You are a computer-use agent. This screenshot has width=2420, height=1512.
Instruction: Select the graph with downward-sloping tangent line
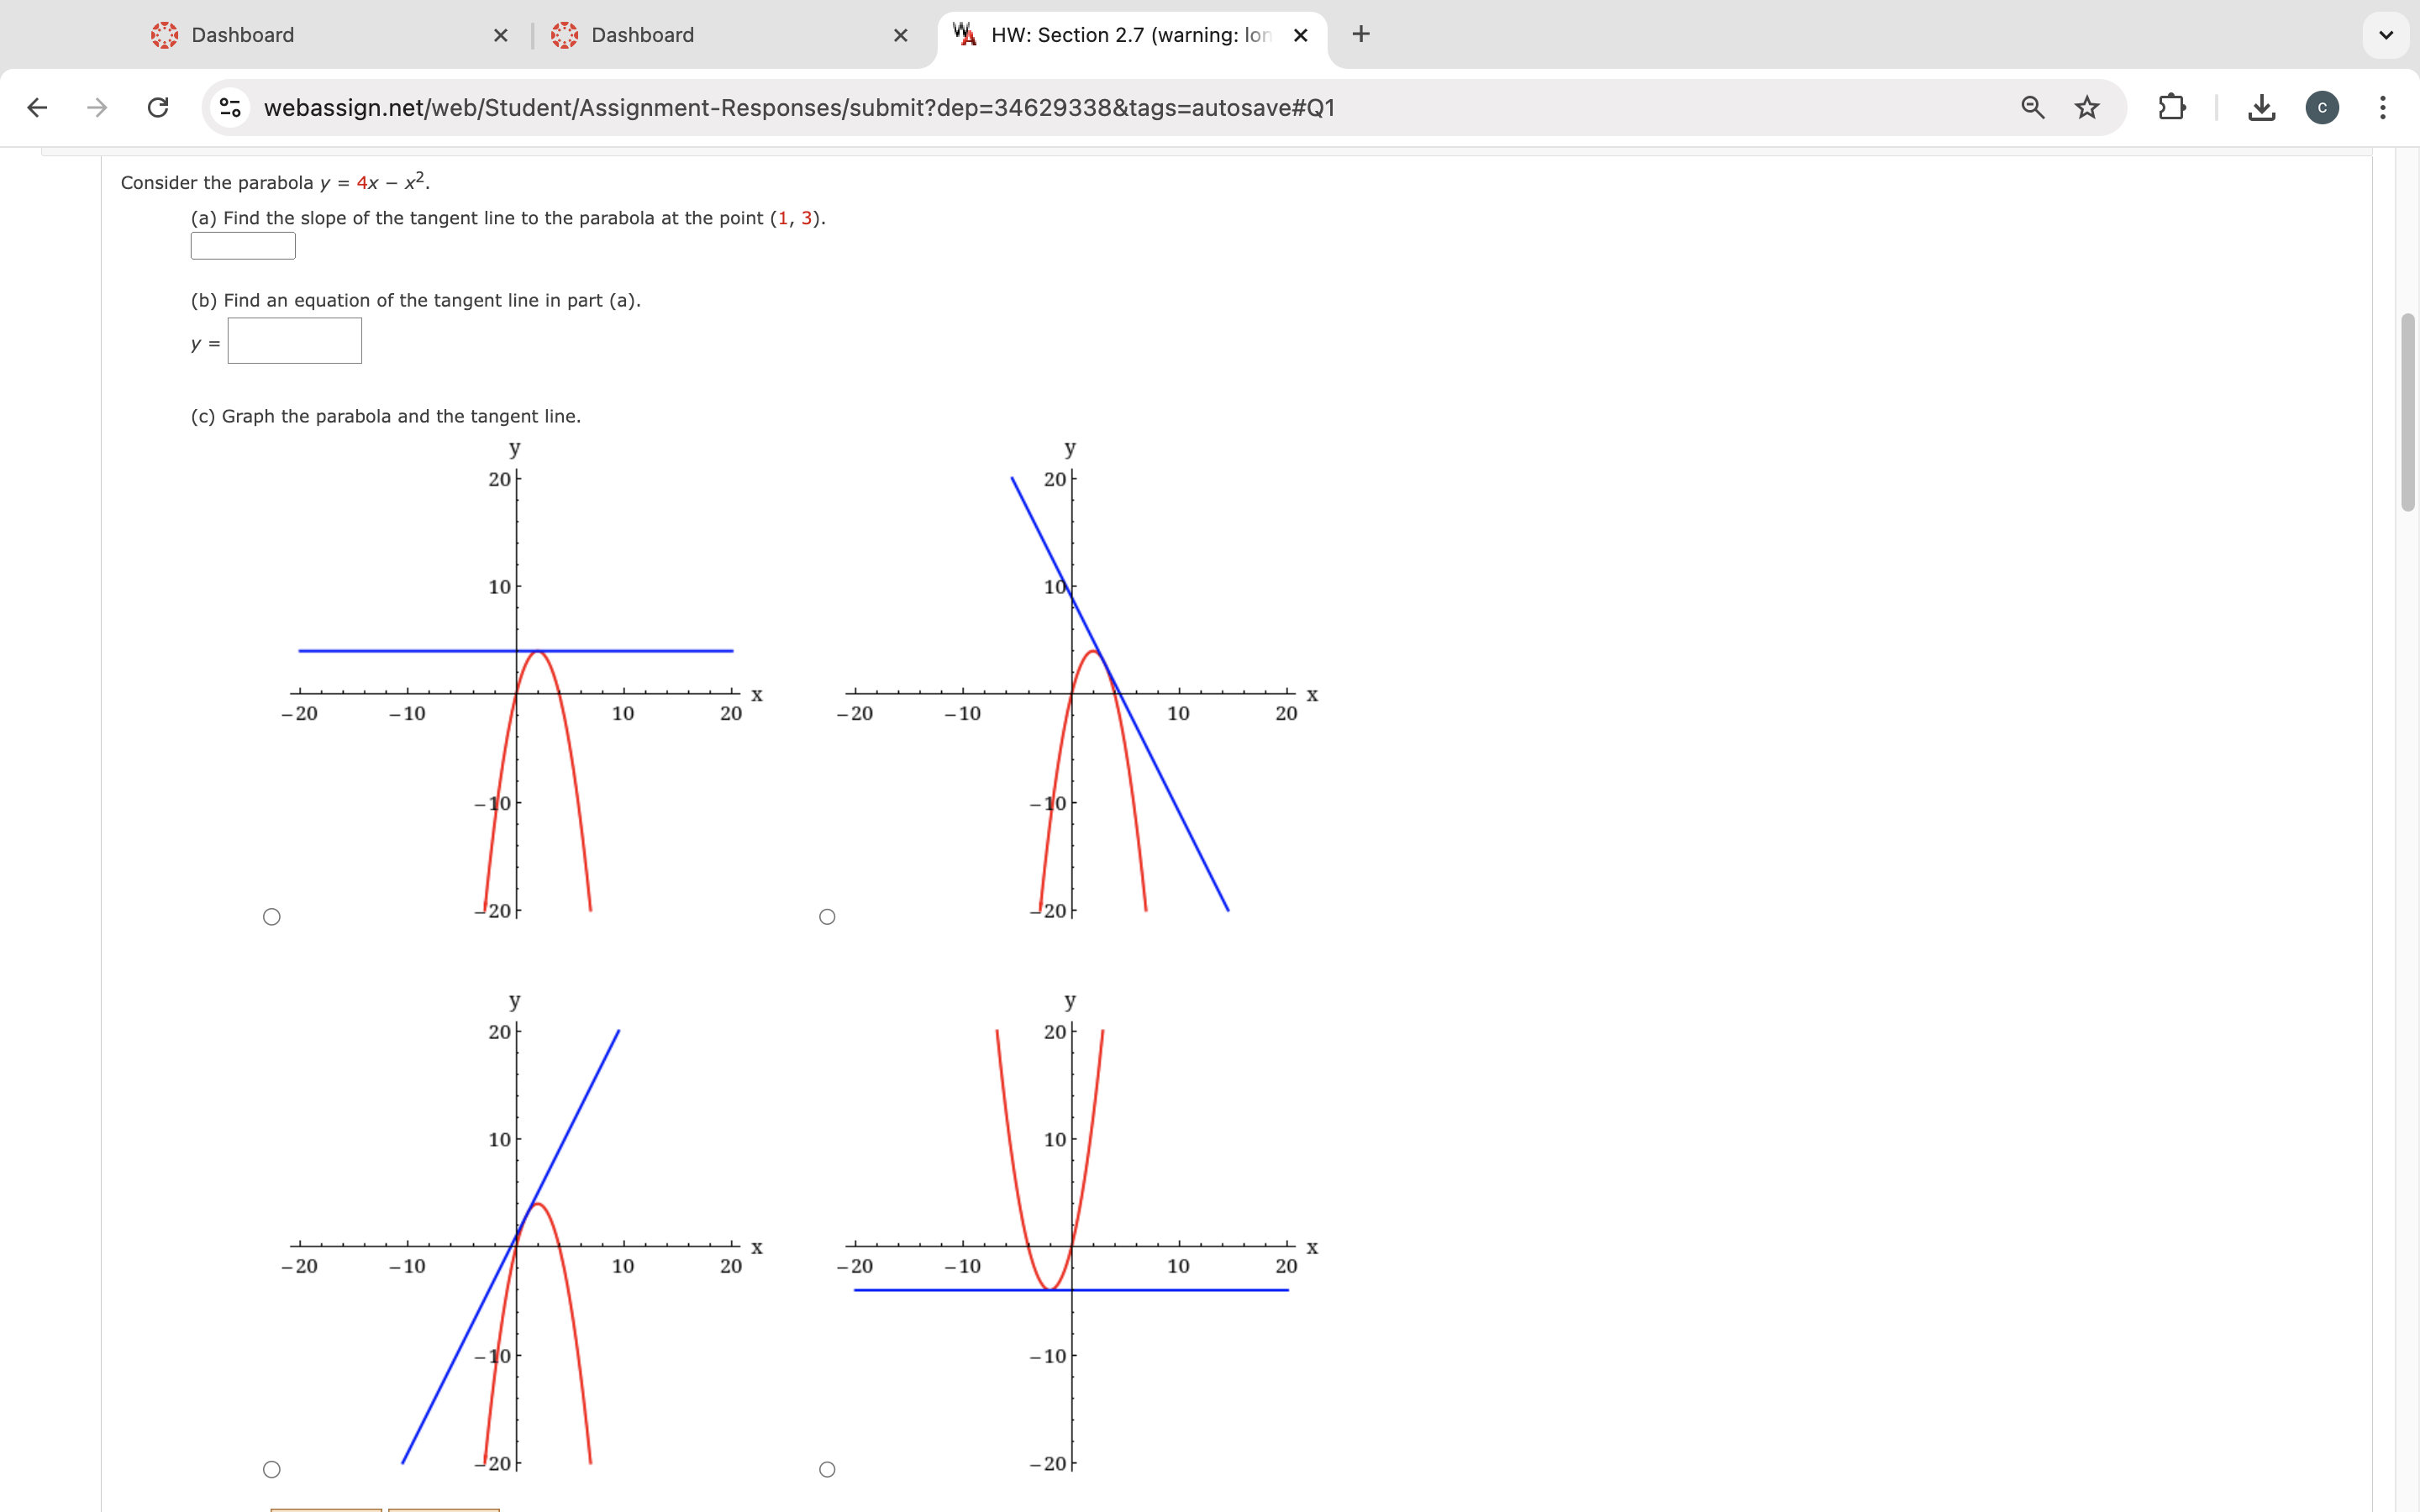(827, 917)
